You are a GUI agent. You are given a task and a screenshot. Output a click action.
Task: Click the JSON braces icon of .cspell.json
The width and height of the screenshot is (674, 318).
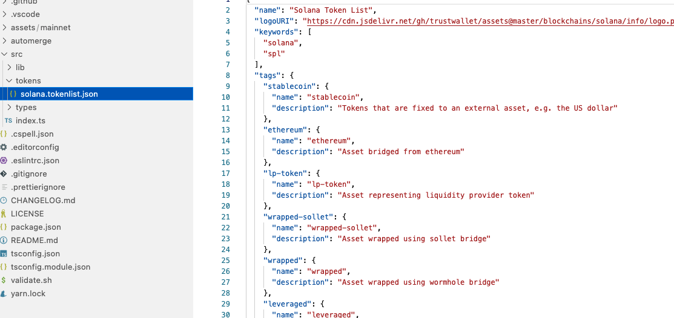(4, 134)
